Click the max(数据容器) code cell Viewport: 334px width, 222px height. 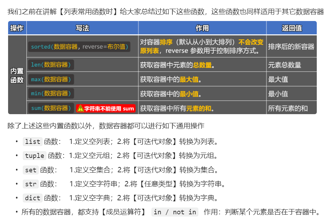pos(51,79)
